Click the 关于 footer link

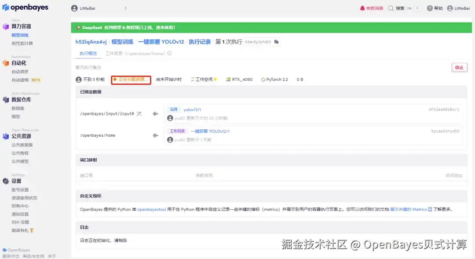click(x=52, y=256)
